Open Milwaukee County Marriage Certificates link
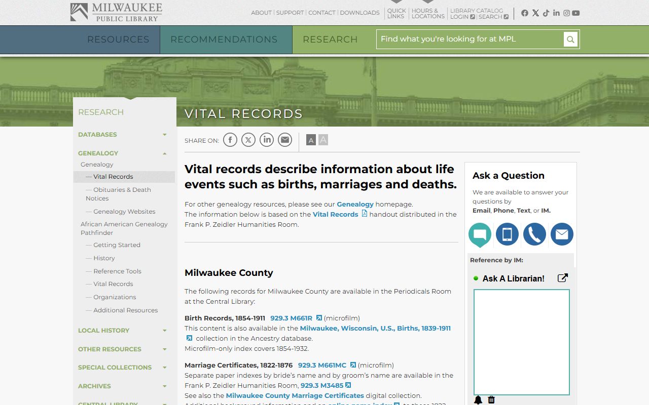The width and height of the screenshot is (649, 405). point(295,396)
